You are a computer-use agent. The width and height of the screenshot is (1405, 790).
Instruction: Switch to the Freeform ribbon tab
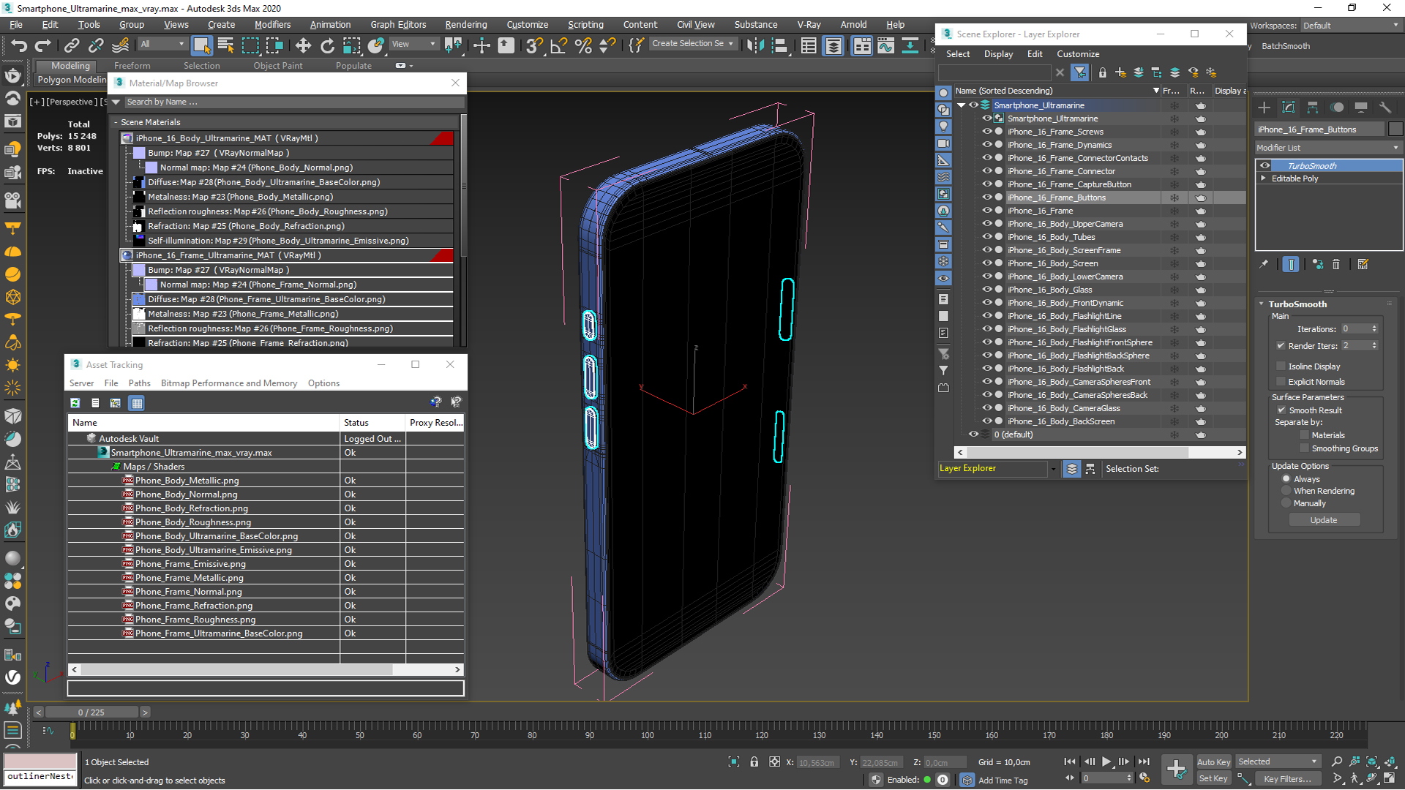(x=132, y=66)
